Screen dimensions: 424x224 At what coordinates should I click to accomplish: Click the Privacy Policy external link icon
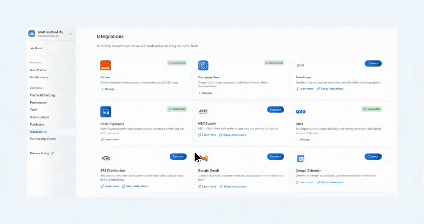[x=52, y=153]
